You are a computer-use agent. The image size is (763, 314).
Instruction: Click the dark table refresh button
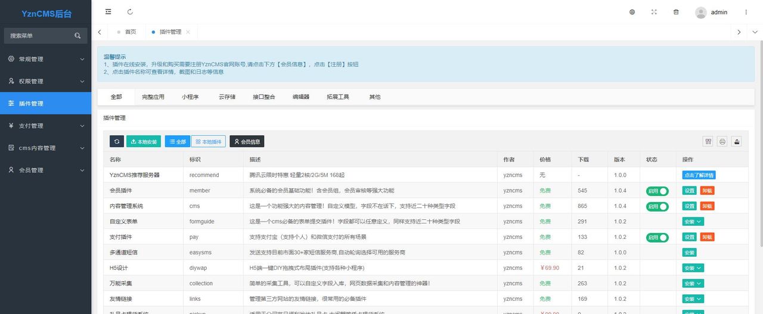(117, 141)
